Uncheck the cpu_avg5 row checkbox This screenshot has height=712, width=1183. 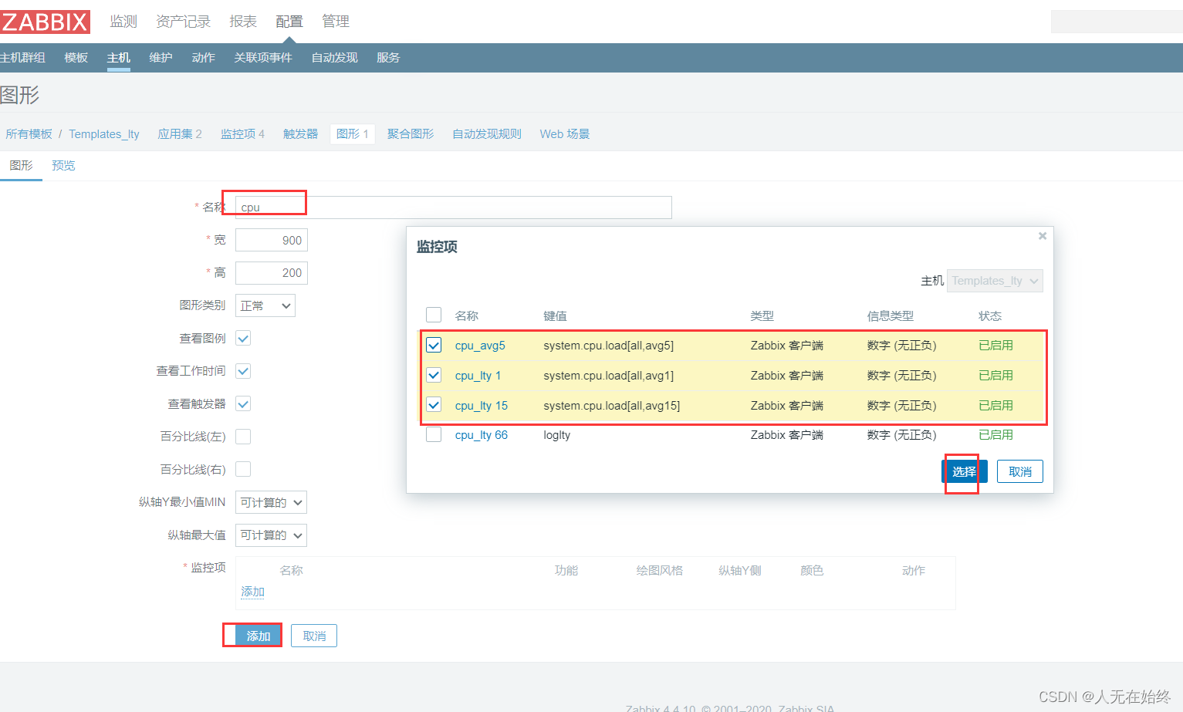pyautogui.click(x=434, y=345)
